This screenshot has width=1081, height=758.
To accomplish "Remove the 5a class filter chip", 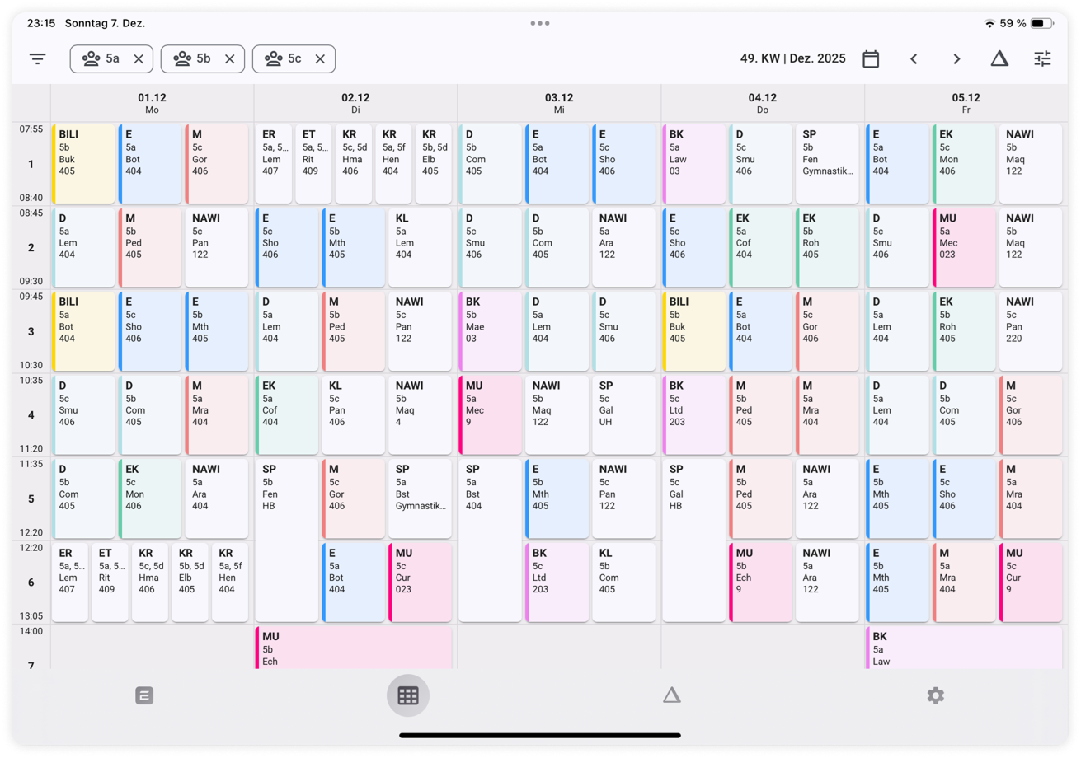I will coord(139,59).
